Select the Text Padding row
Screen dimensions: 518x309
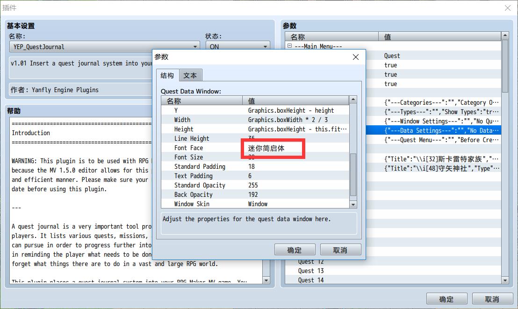pos(255,176)
